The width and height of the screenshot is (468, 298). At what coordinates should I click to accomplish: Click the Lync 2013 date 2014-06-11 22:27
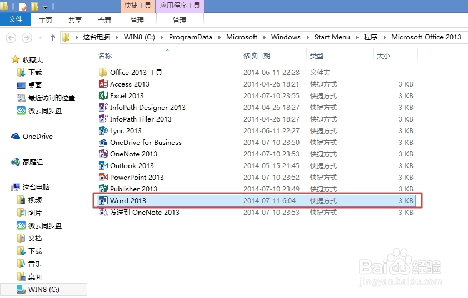[x=271, y=131]
